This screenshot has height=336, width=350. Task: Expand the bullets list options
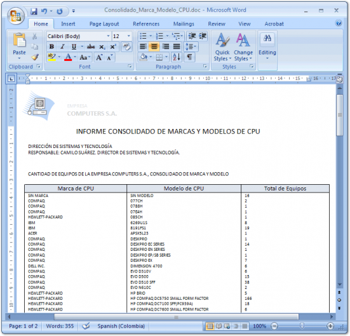[x=151, y=36]
